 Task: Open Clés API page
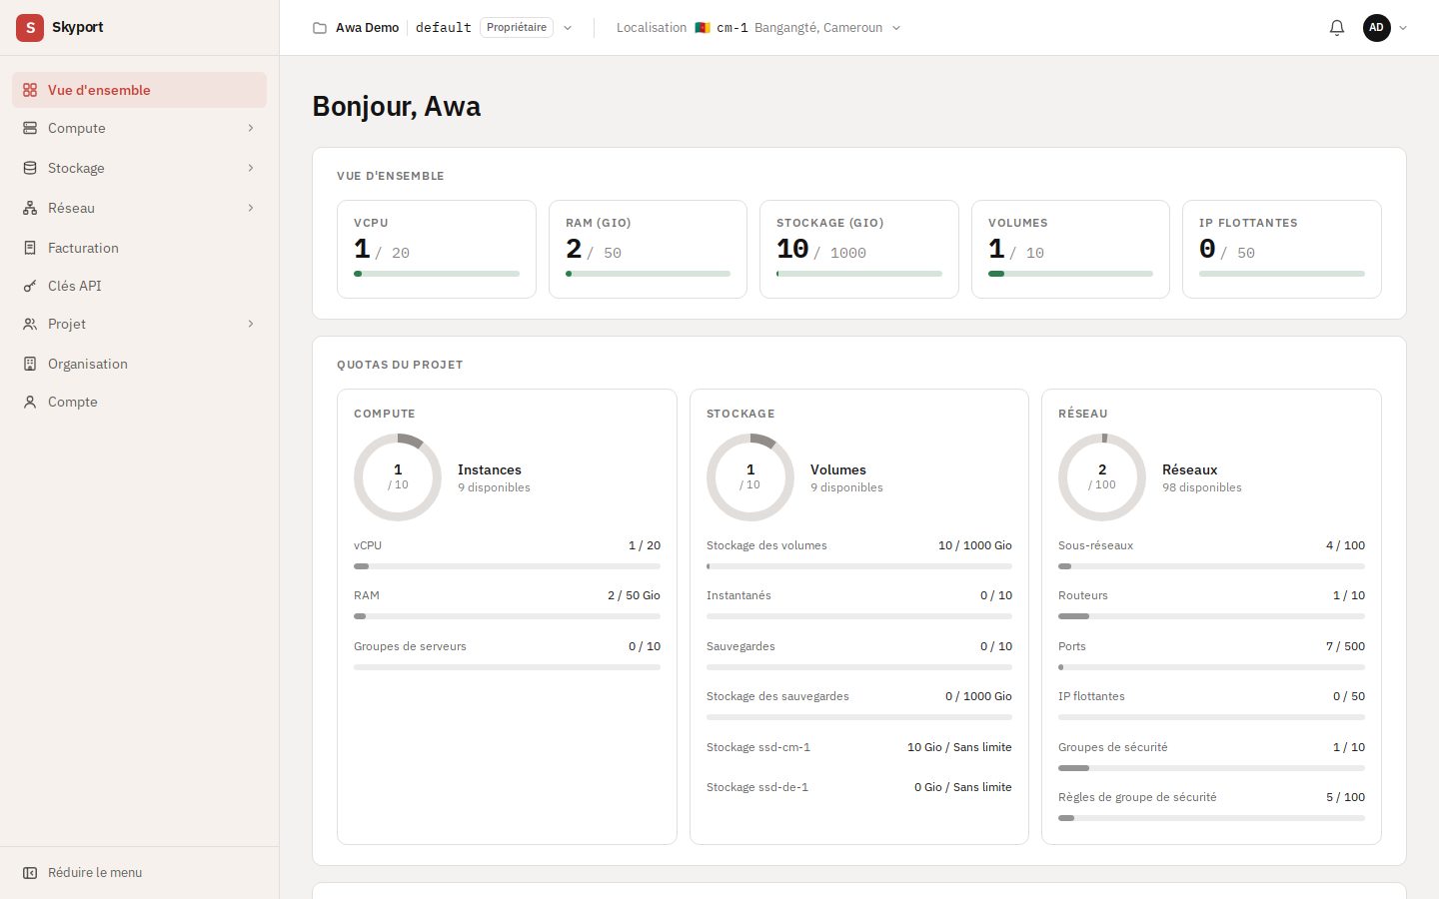click(140, 286)
